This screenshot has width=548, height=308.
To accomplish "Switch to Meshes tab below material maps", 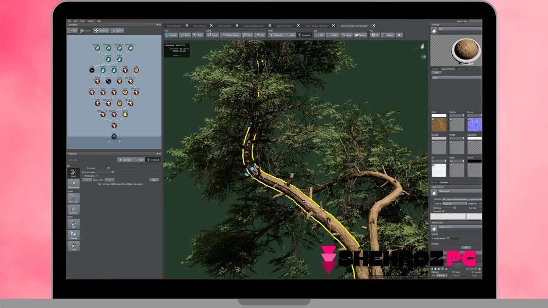I will 434,182.
